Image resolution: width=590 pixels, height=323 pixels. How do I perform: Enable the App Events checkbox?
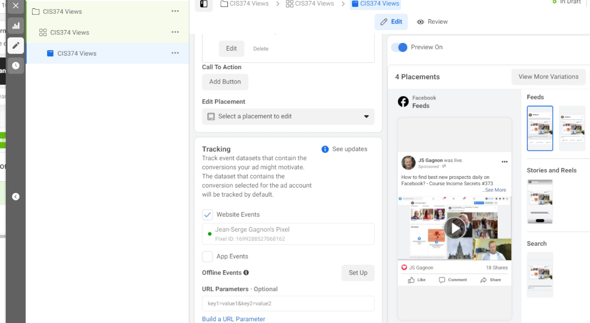coord(208,257)
